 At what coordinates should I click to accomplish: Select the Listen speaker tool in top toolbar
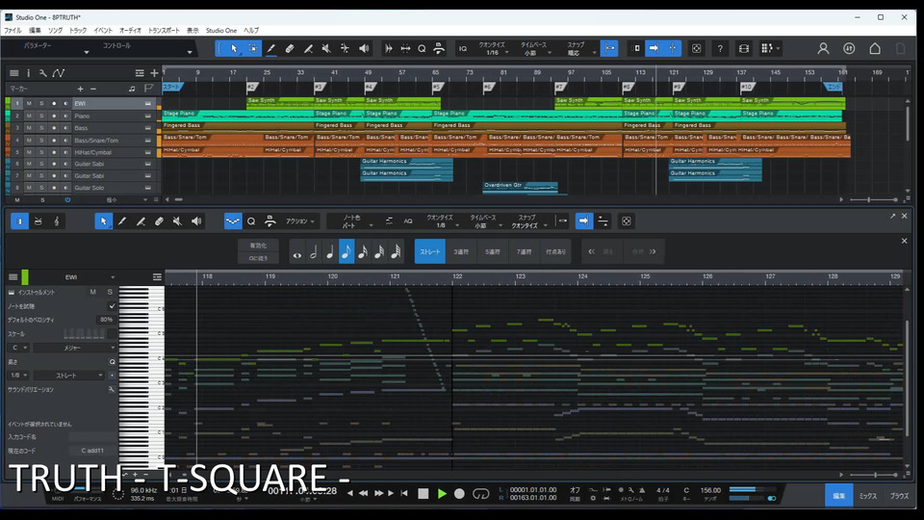click(x=364, y=48)
